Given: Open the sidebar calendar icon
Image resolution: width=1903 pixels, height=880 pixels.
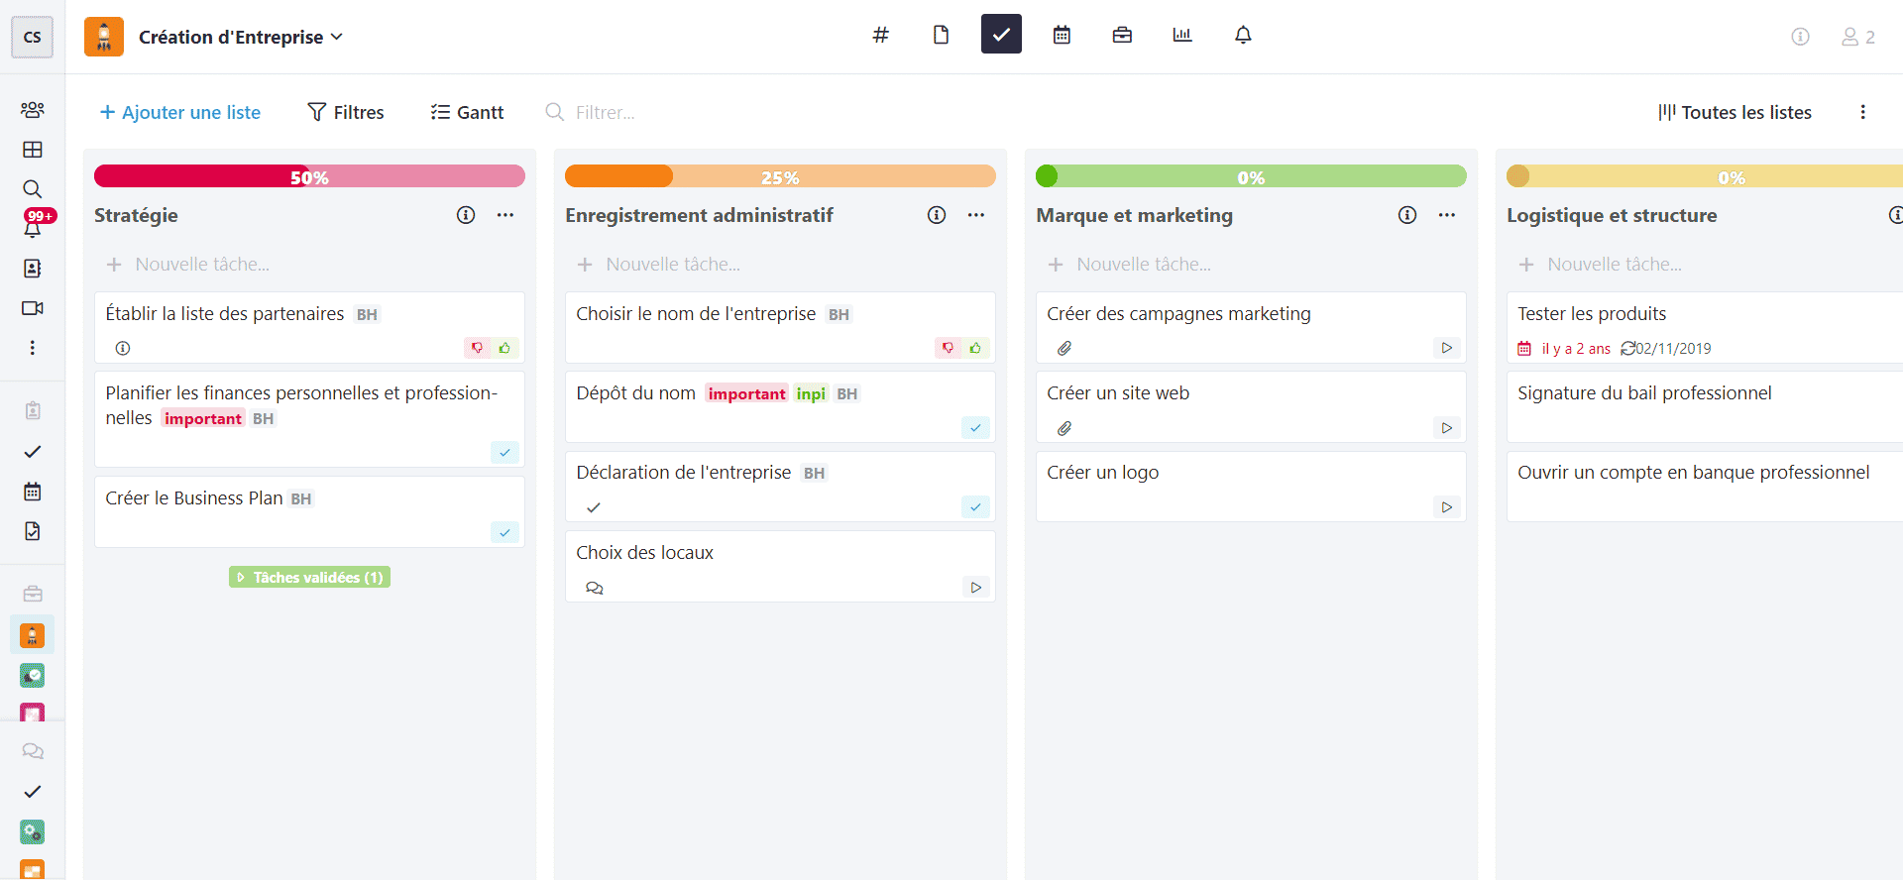Looking at the screenshot, I should [x=33, y=492].
